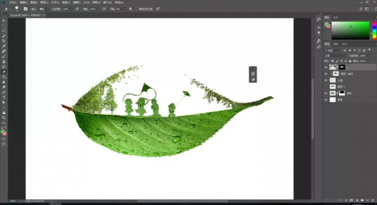Select the Pen tool
The image size is (377, 205).
click(x=4, y=92)
